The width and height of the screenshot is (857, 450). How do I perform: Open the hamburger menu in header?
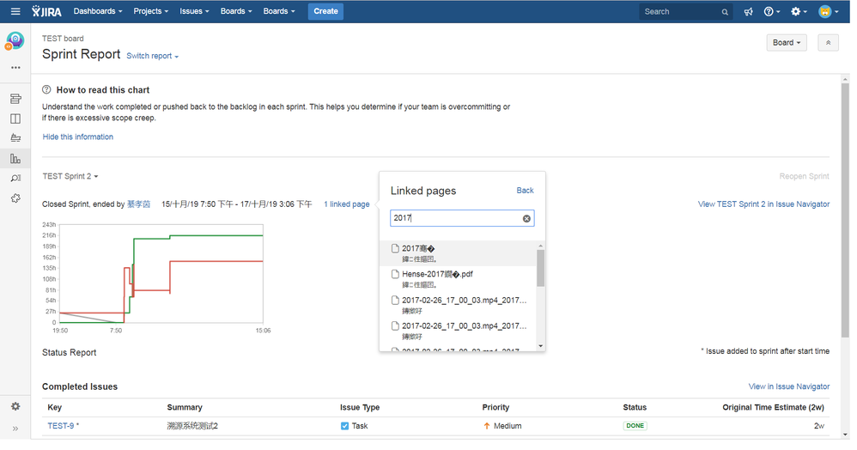15,11
